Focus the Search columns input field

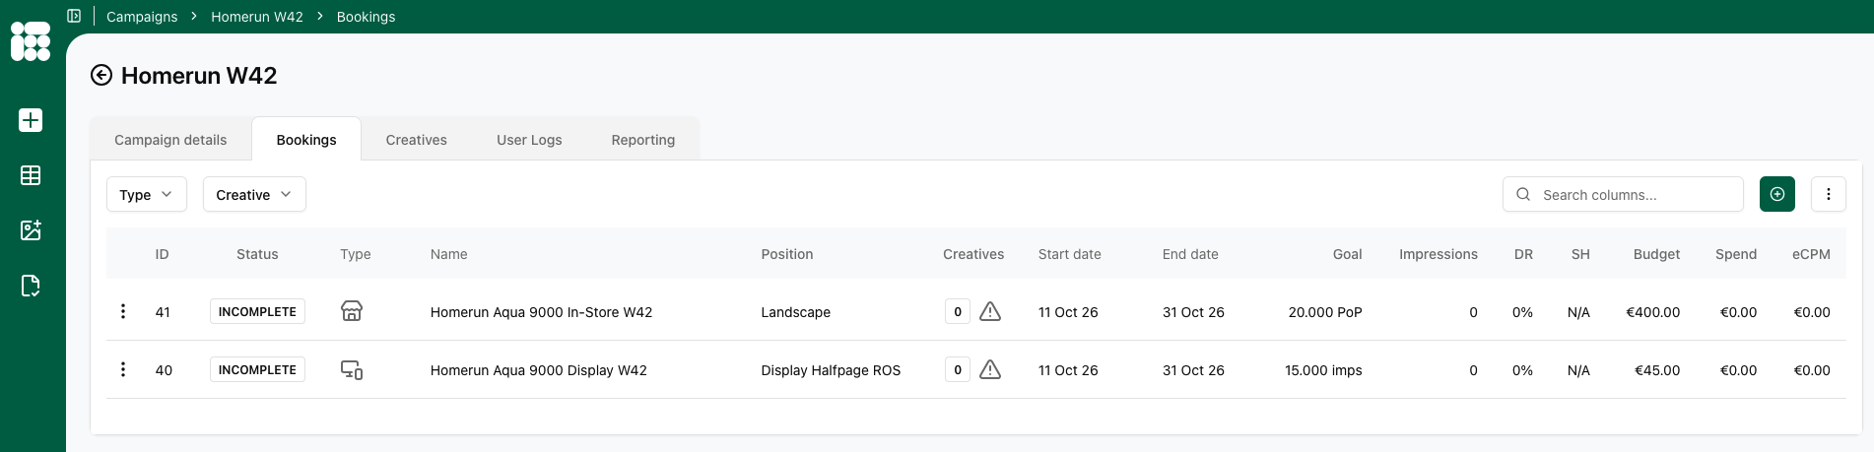click(x=1623, y=194)
